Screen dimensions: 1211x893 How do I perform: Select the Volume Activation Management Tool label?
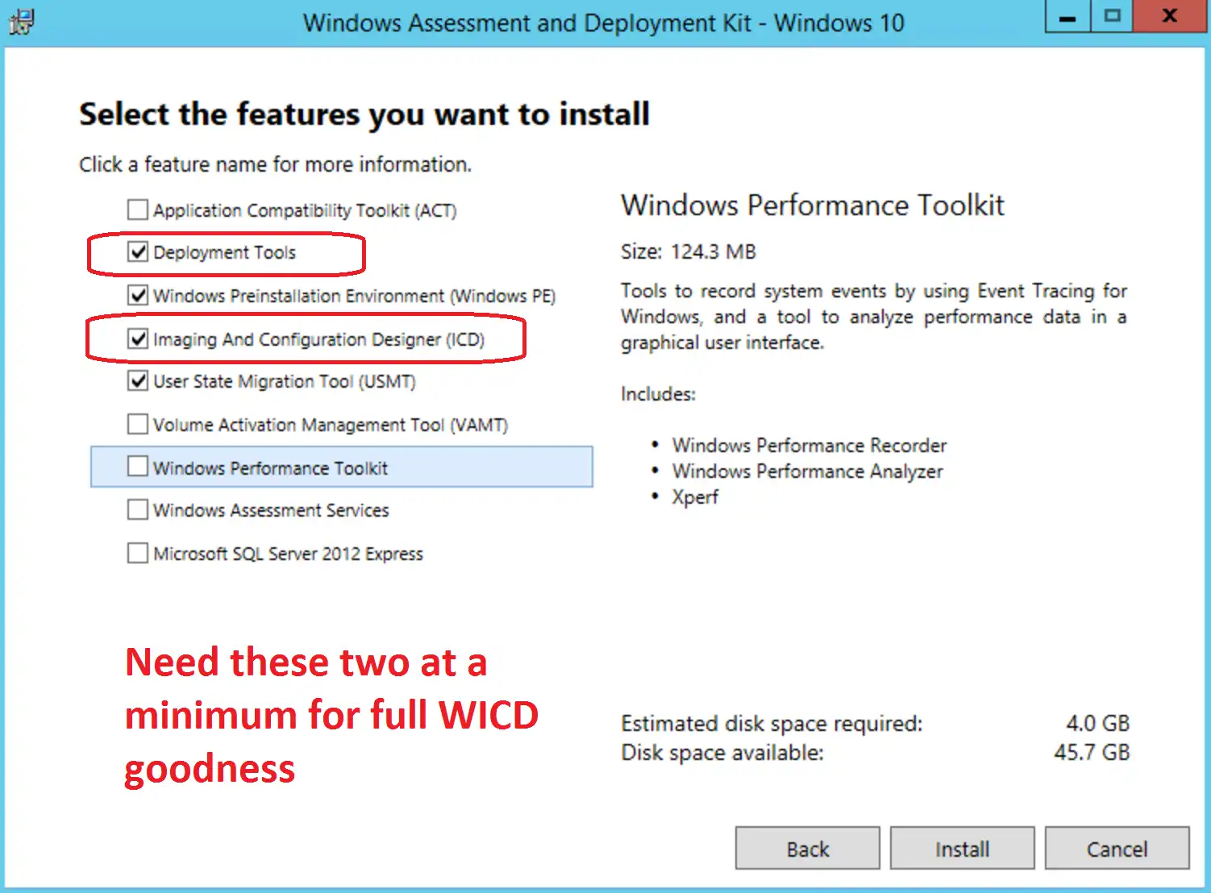coord(331,425)
